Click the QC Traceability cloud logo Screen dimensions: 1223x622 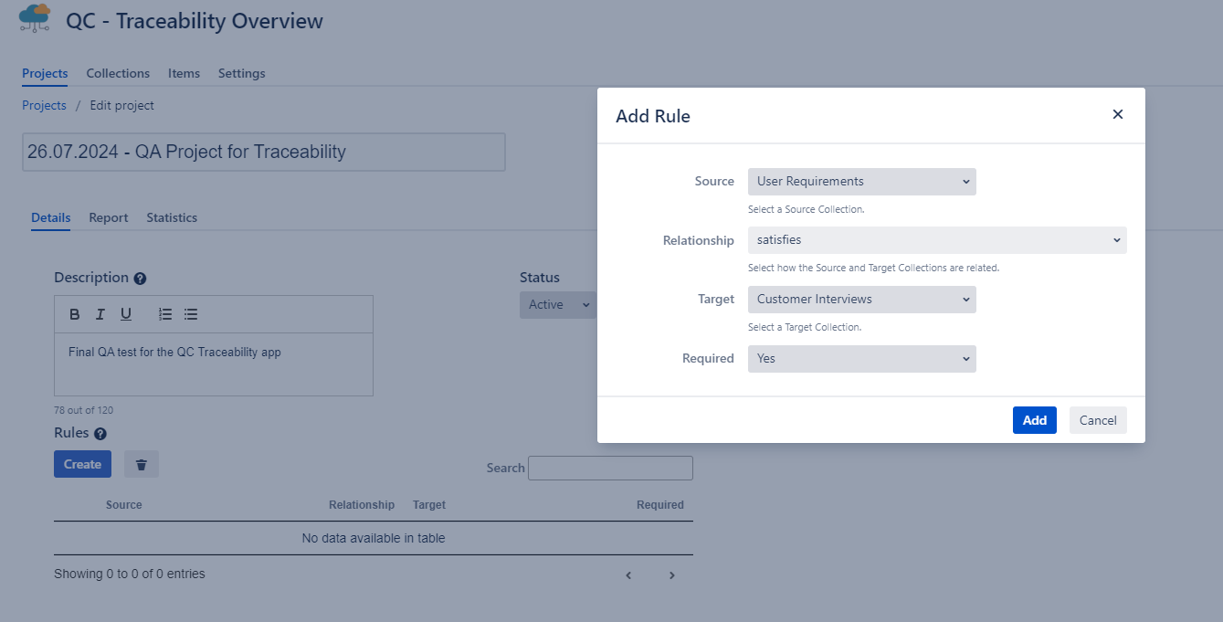tap(35, 19)
